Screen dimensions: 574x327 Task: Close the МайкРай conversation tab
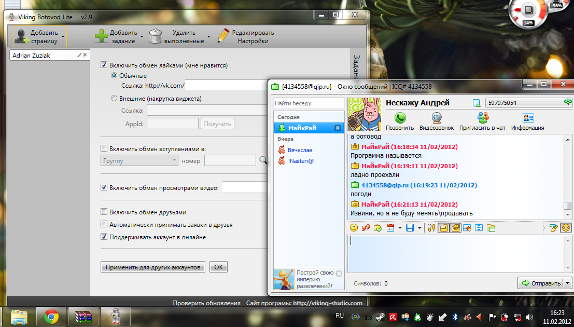[x=338, y=128]
